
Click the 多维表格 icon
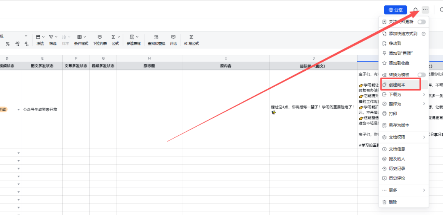click(132, 37)
